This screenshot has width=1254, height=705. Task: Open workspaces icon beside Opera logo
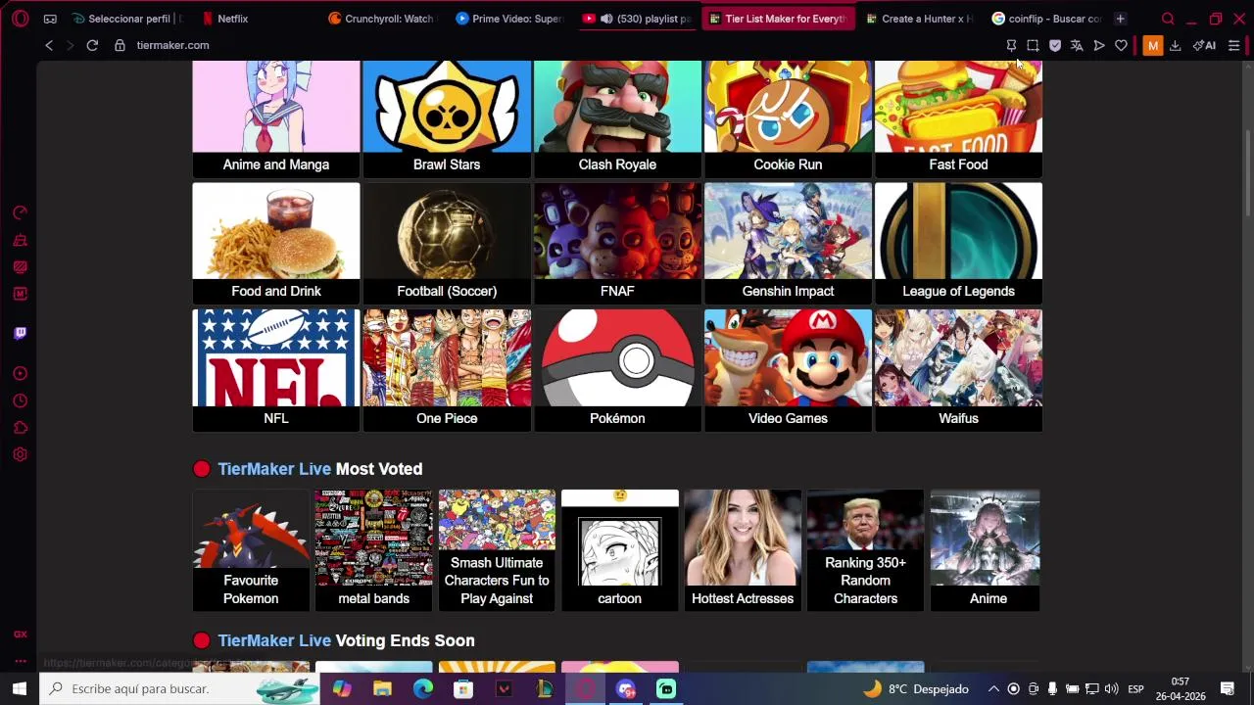50,19
